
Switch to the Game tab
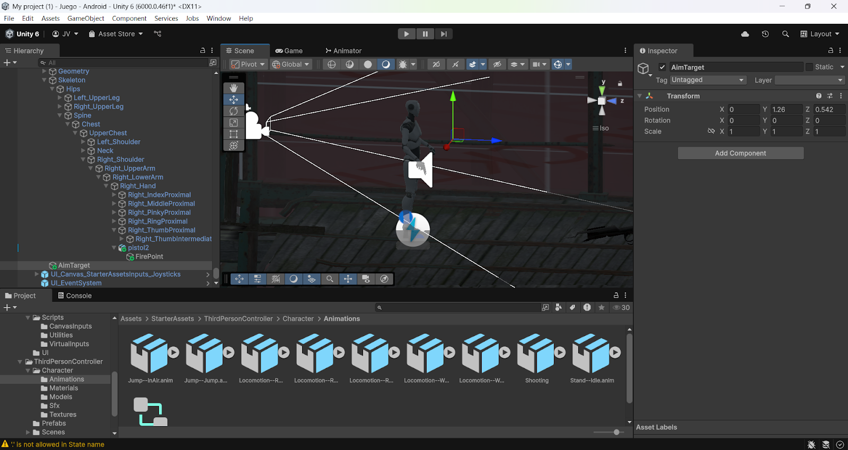(x=289, y=51)
